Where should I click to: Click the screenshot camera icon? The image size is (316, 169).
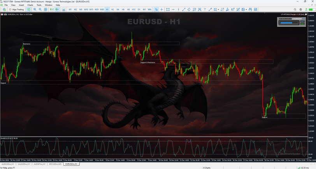pyautogui.click(x=63, y=9)
